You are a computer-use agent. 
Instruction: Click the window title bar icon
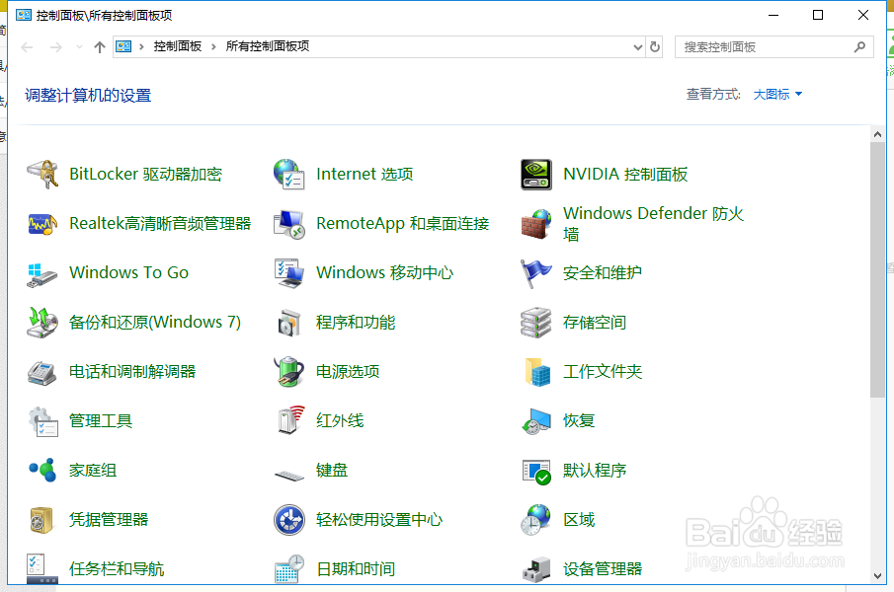pos(24,15)
